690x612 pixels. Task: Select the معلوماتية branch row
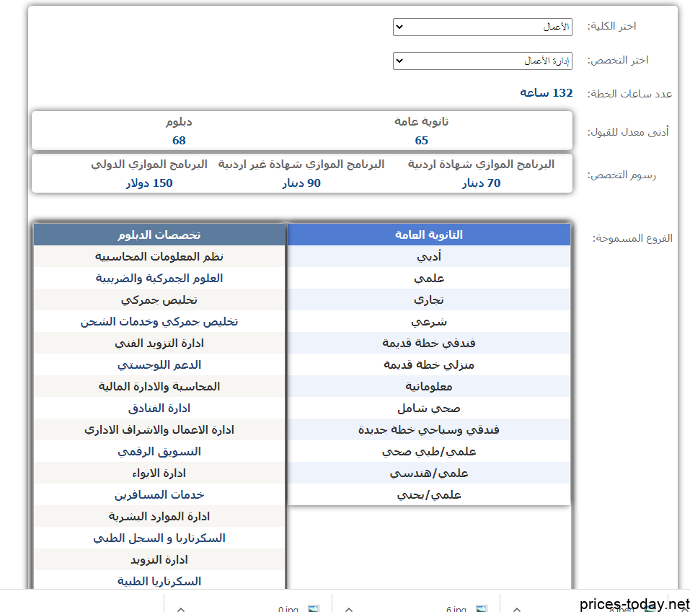coord(428,386)
